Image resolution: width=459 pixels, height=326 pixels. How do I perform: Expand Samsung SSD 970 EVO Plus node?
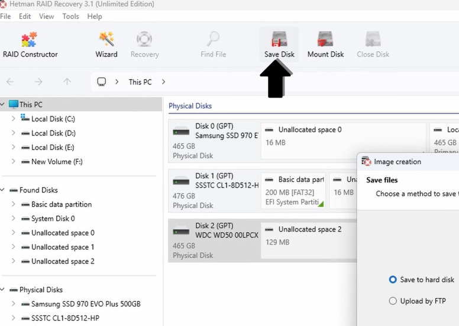pos(14,304)
